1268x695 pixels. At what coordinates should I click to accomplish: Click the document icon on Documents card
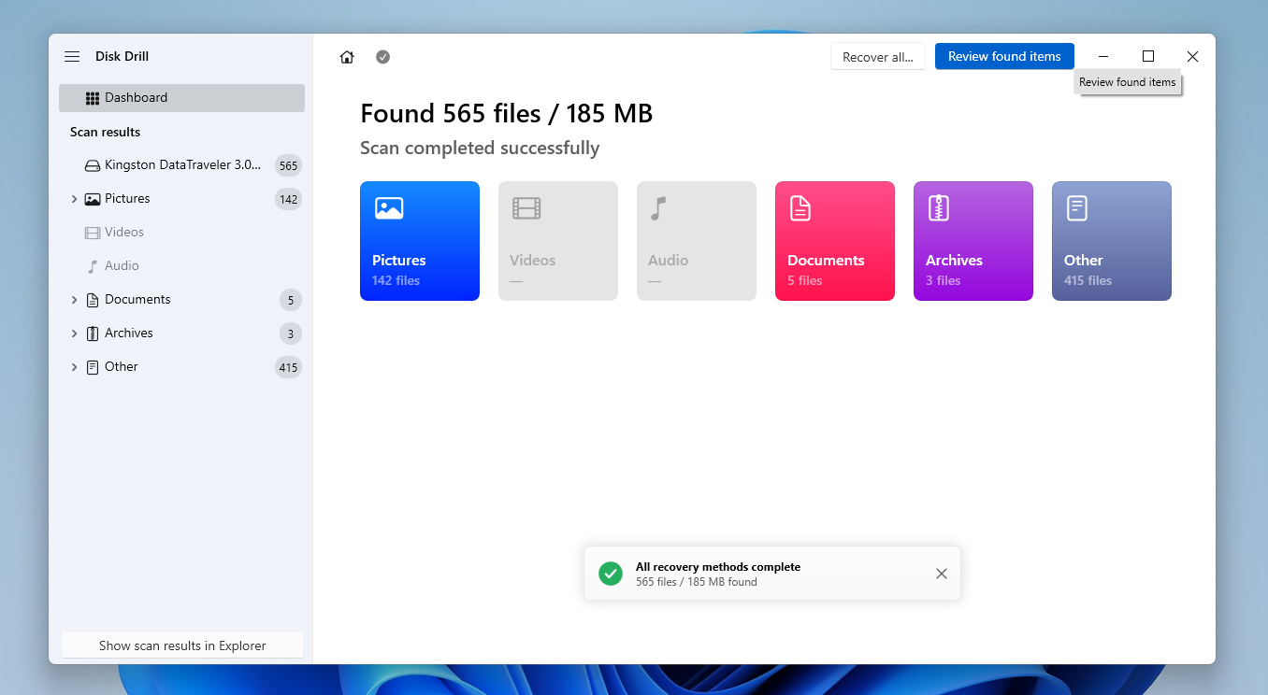(800, 208)
